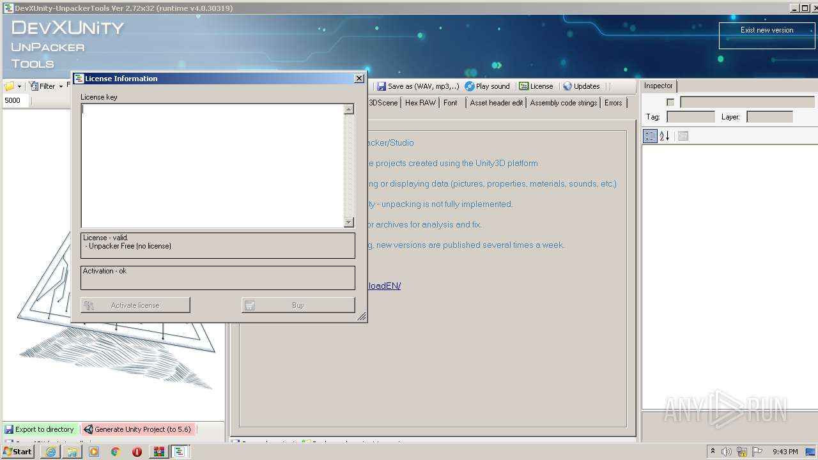Click the network tray icon
Viewport: 818px width, 460px height.
point(742,452)
